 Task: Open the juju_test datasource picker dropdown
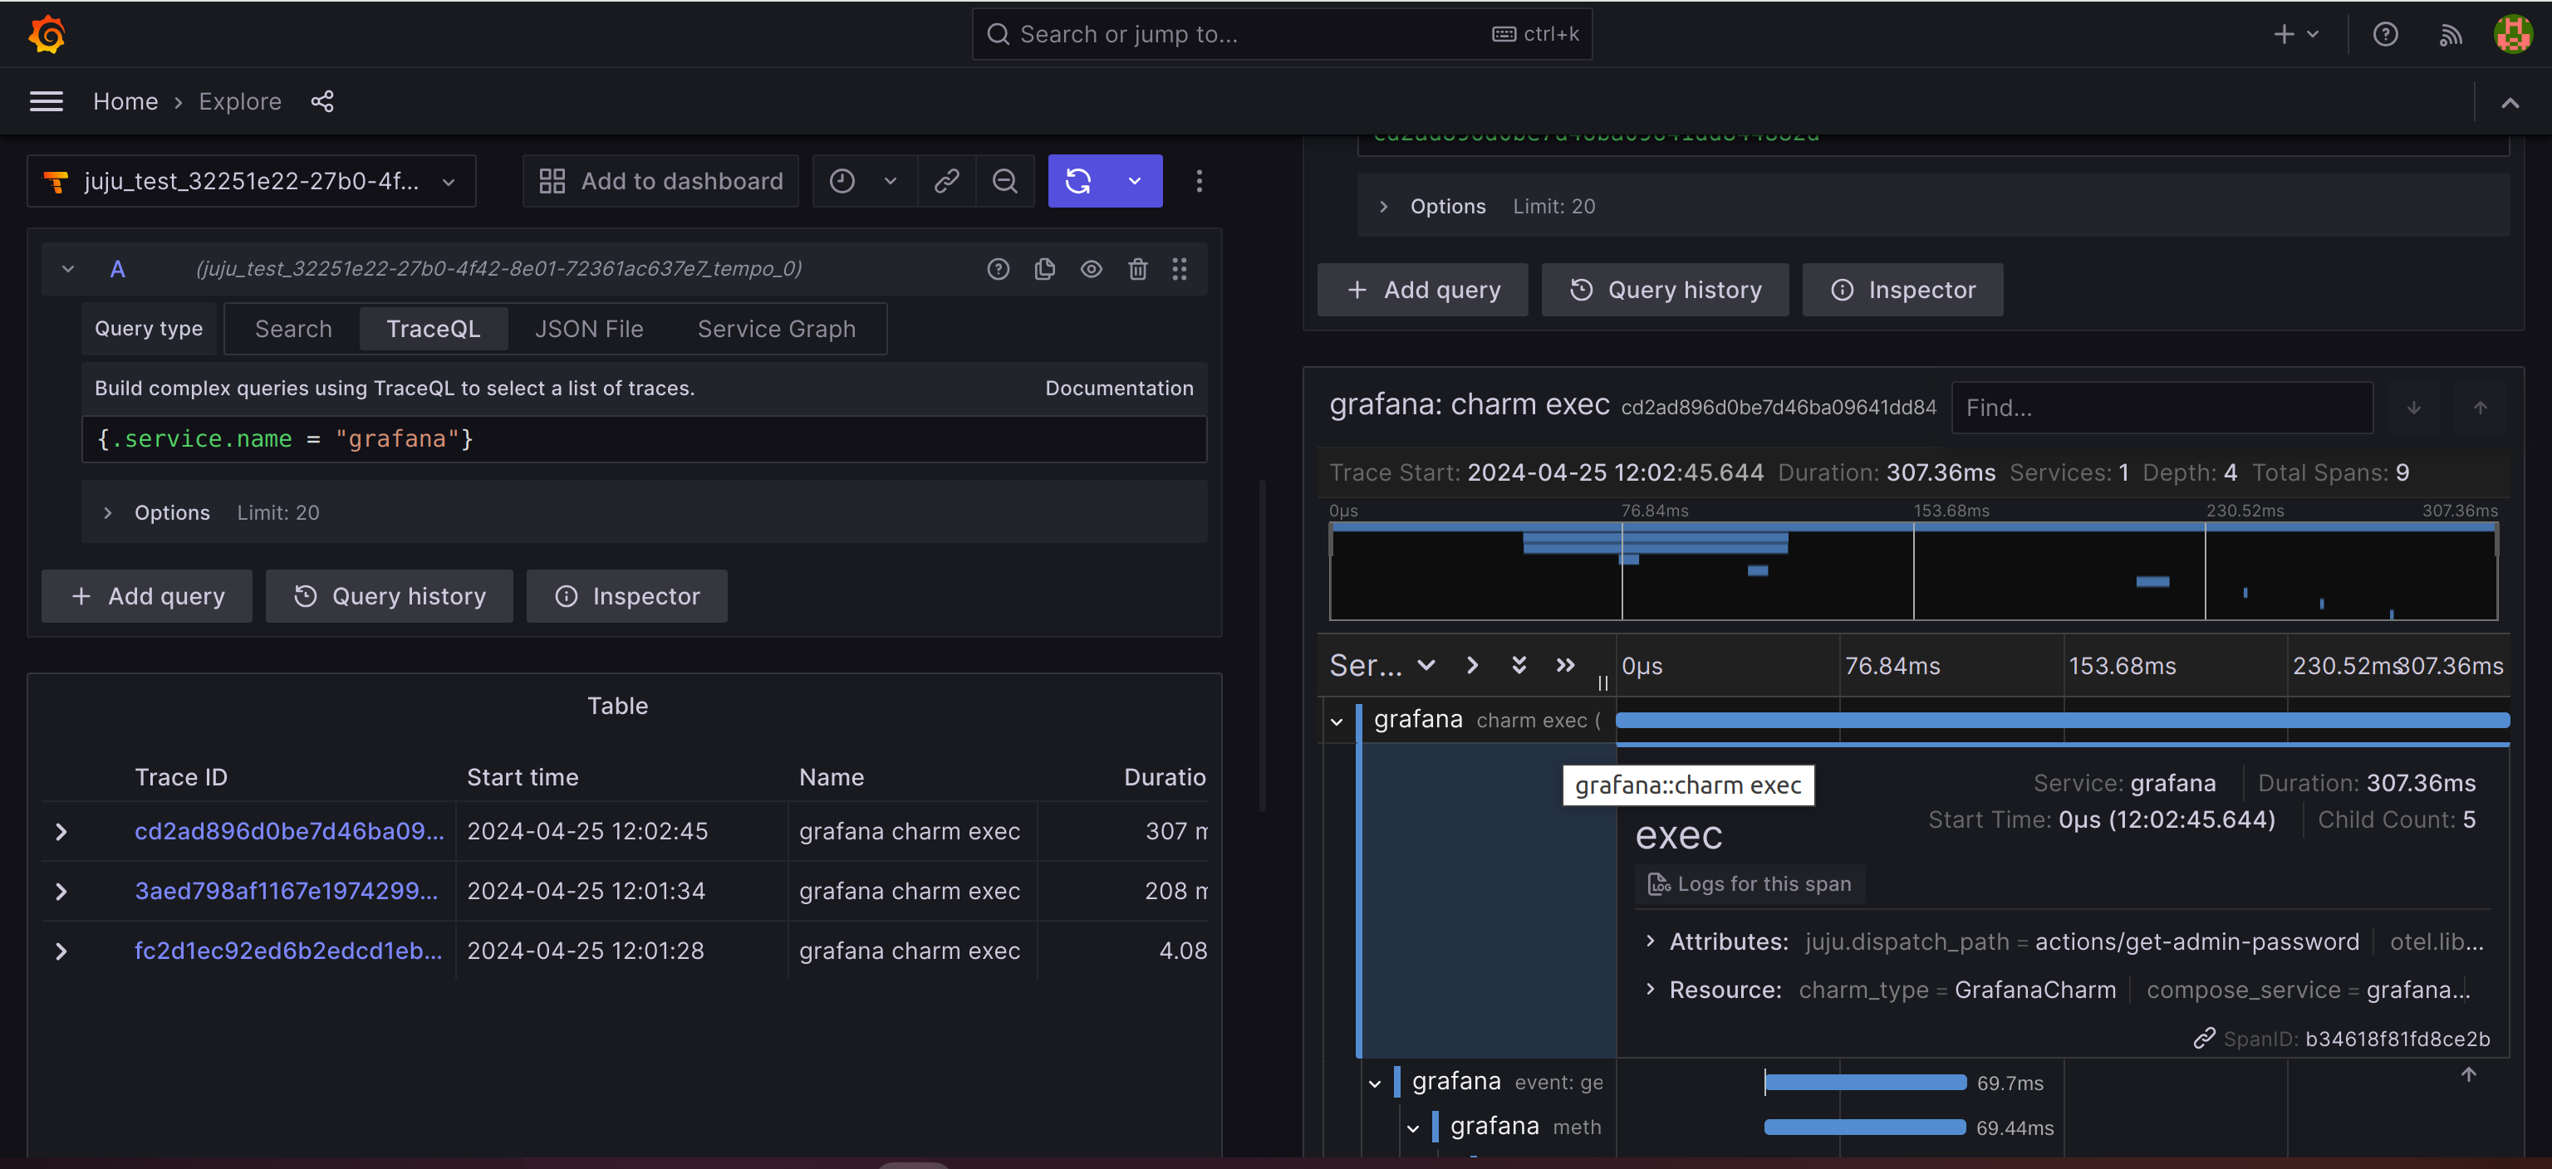click(251, 181)
